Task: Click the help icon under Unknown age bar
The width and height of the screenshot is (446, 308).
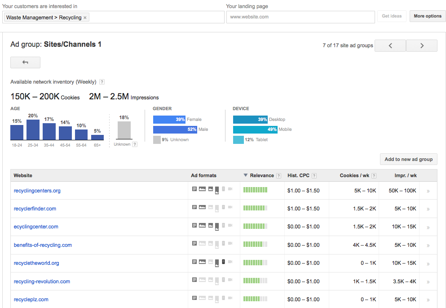Action: point(135,144)
